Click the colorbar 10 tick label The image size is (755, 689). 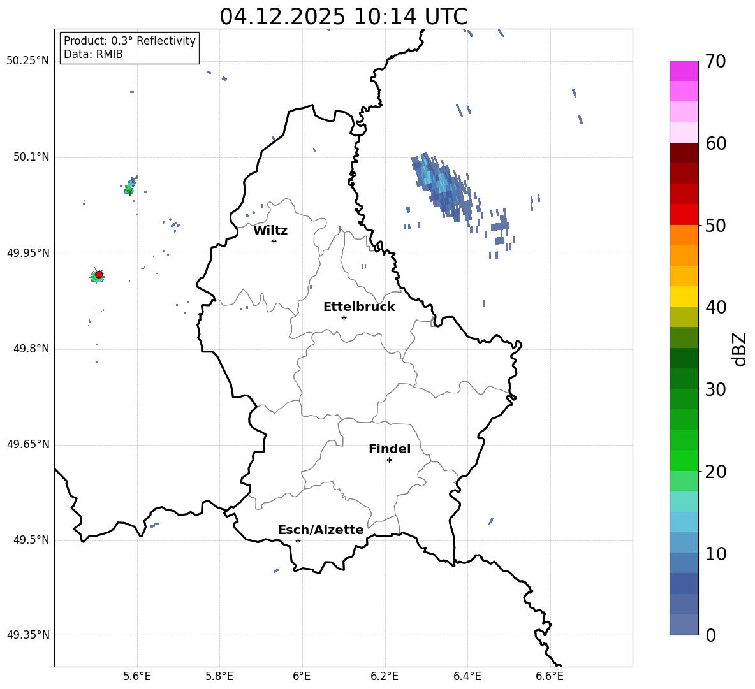(x=715, y=554)
